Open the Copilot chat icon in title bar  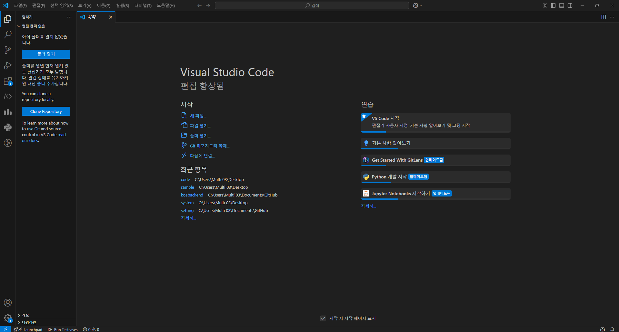coord(415,5)
